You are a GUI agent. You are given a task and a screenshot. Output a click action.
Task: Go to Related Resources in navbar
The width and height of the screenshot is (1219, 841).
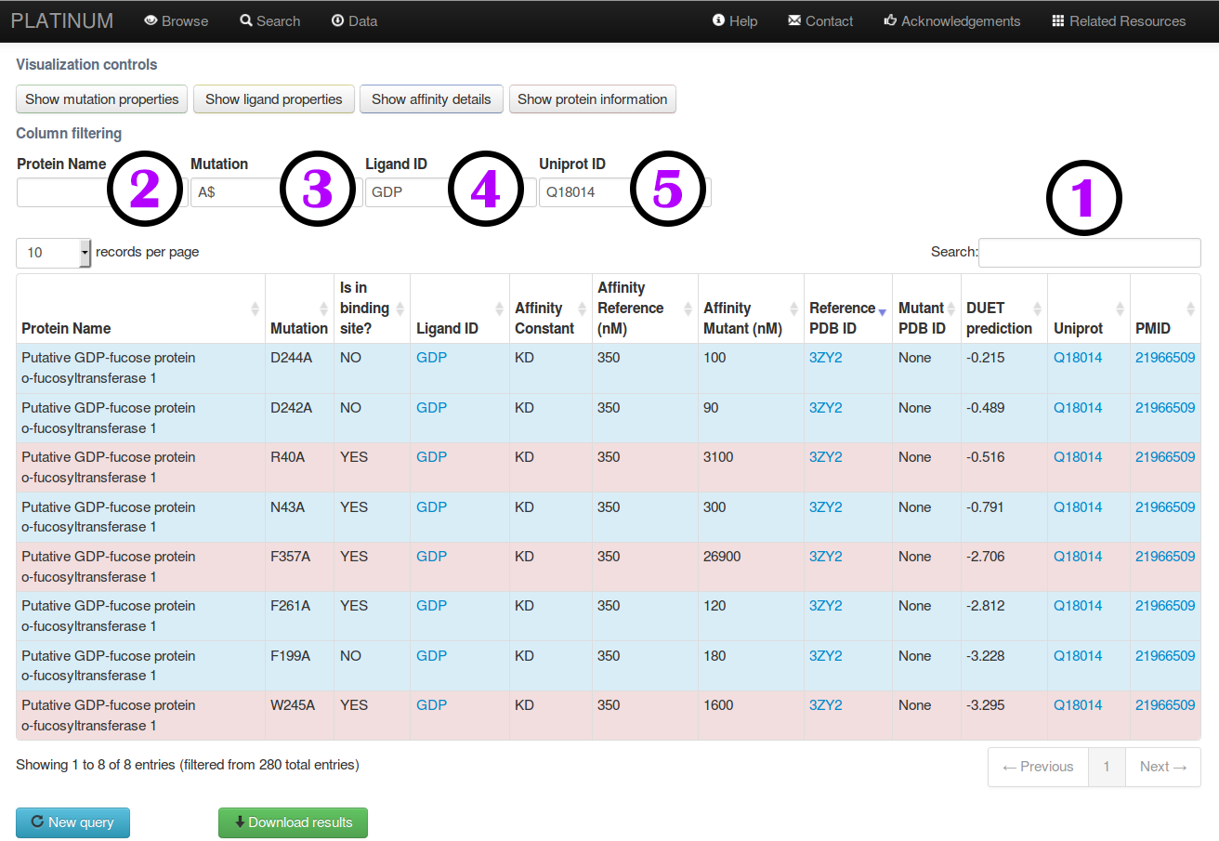(x=1119, y=21)
